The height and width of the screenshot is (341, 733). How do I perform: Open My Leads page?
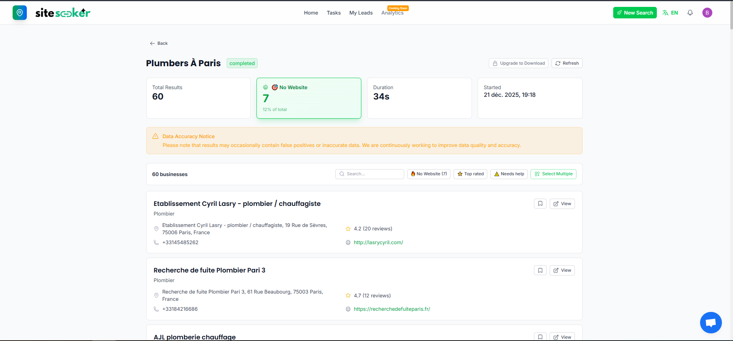click(361, 13)
